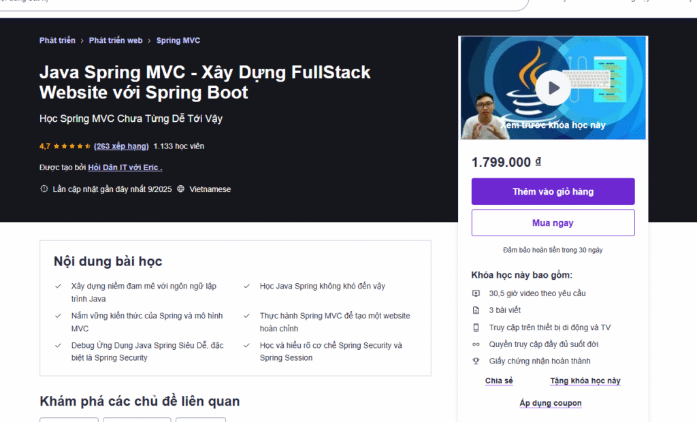
Task: Click the infinity icon for lifetime access
Action: (476, 344)
